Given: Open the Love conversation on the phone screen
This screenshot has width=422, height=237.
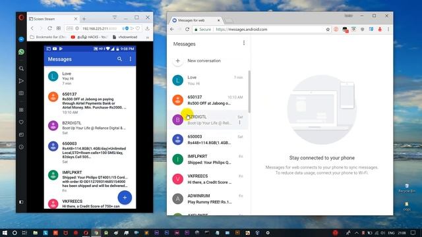Looking at the screenshot, I should (90, 78).
